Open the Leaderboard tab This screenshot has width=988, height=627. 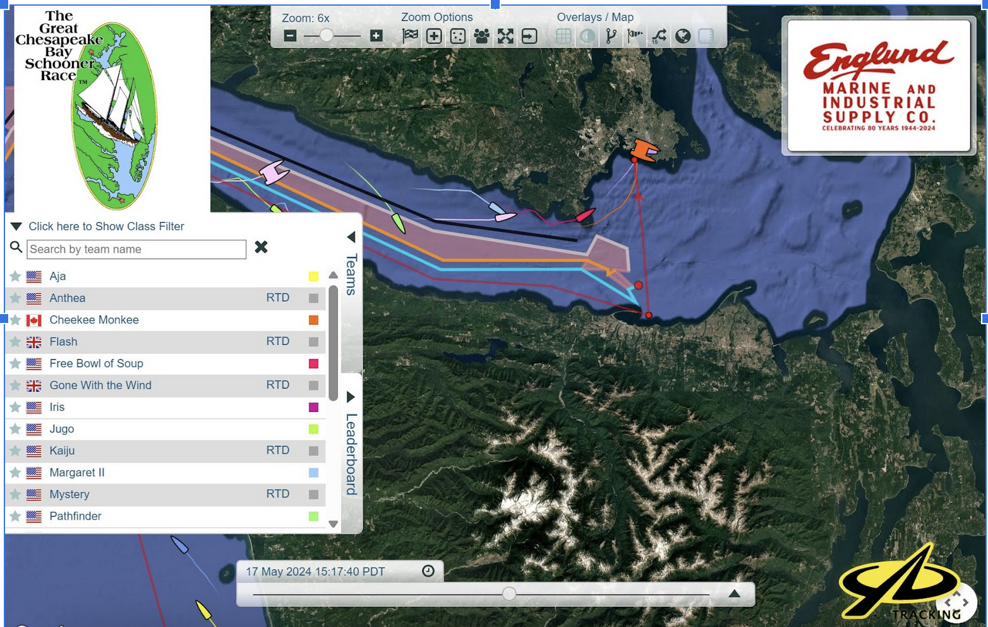[351, 454]
